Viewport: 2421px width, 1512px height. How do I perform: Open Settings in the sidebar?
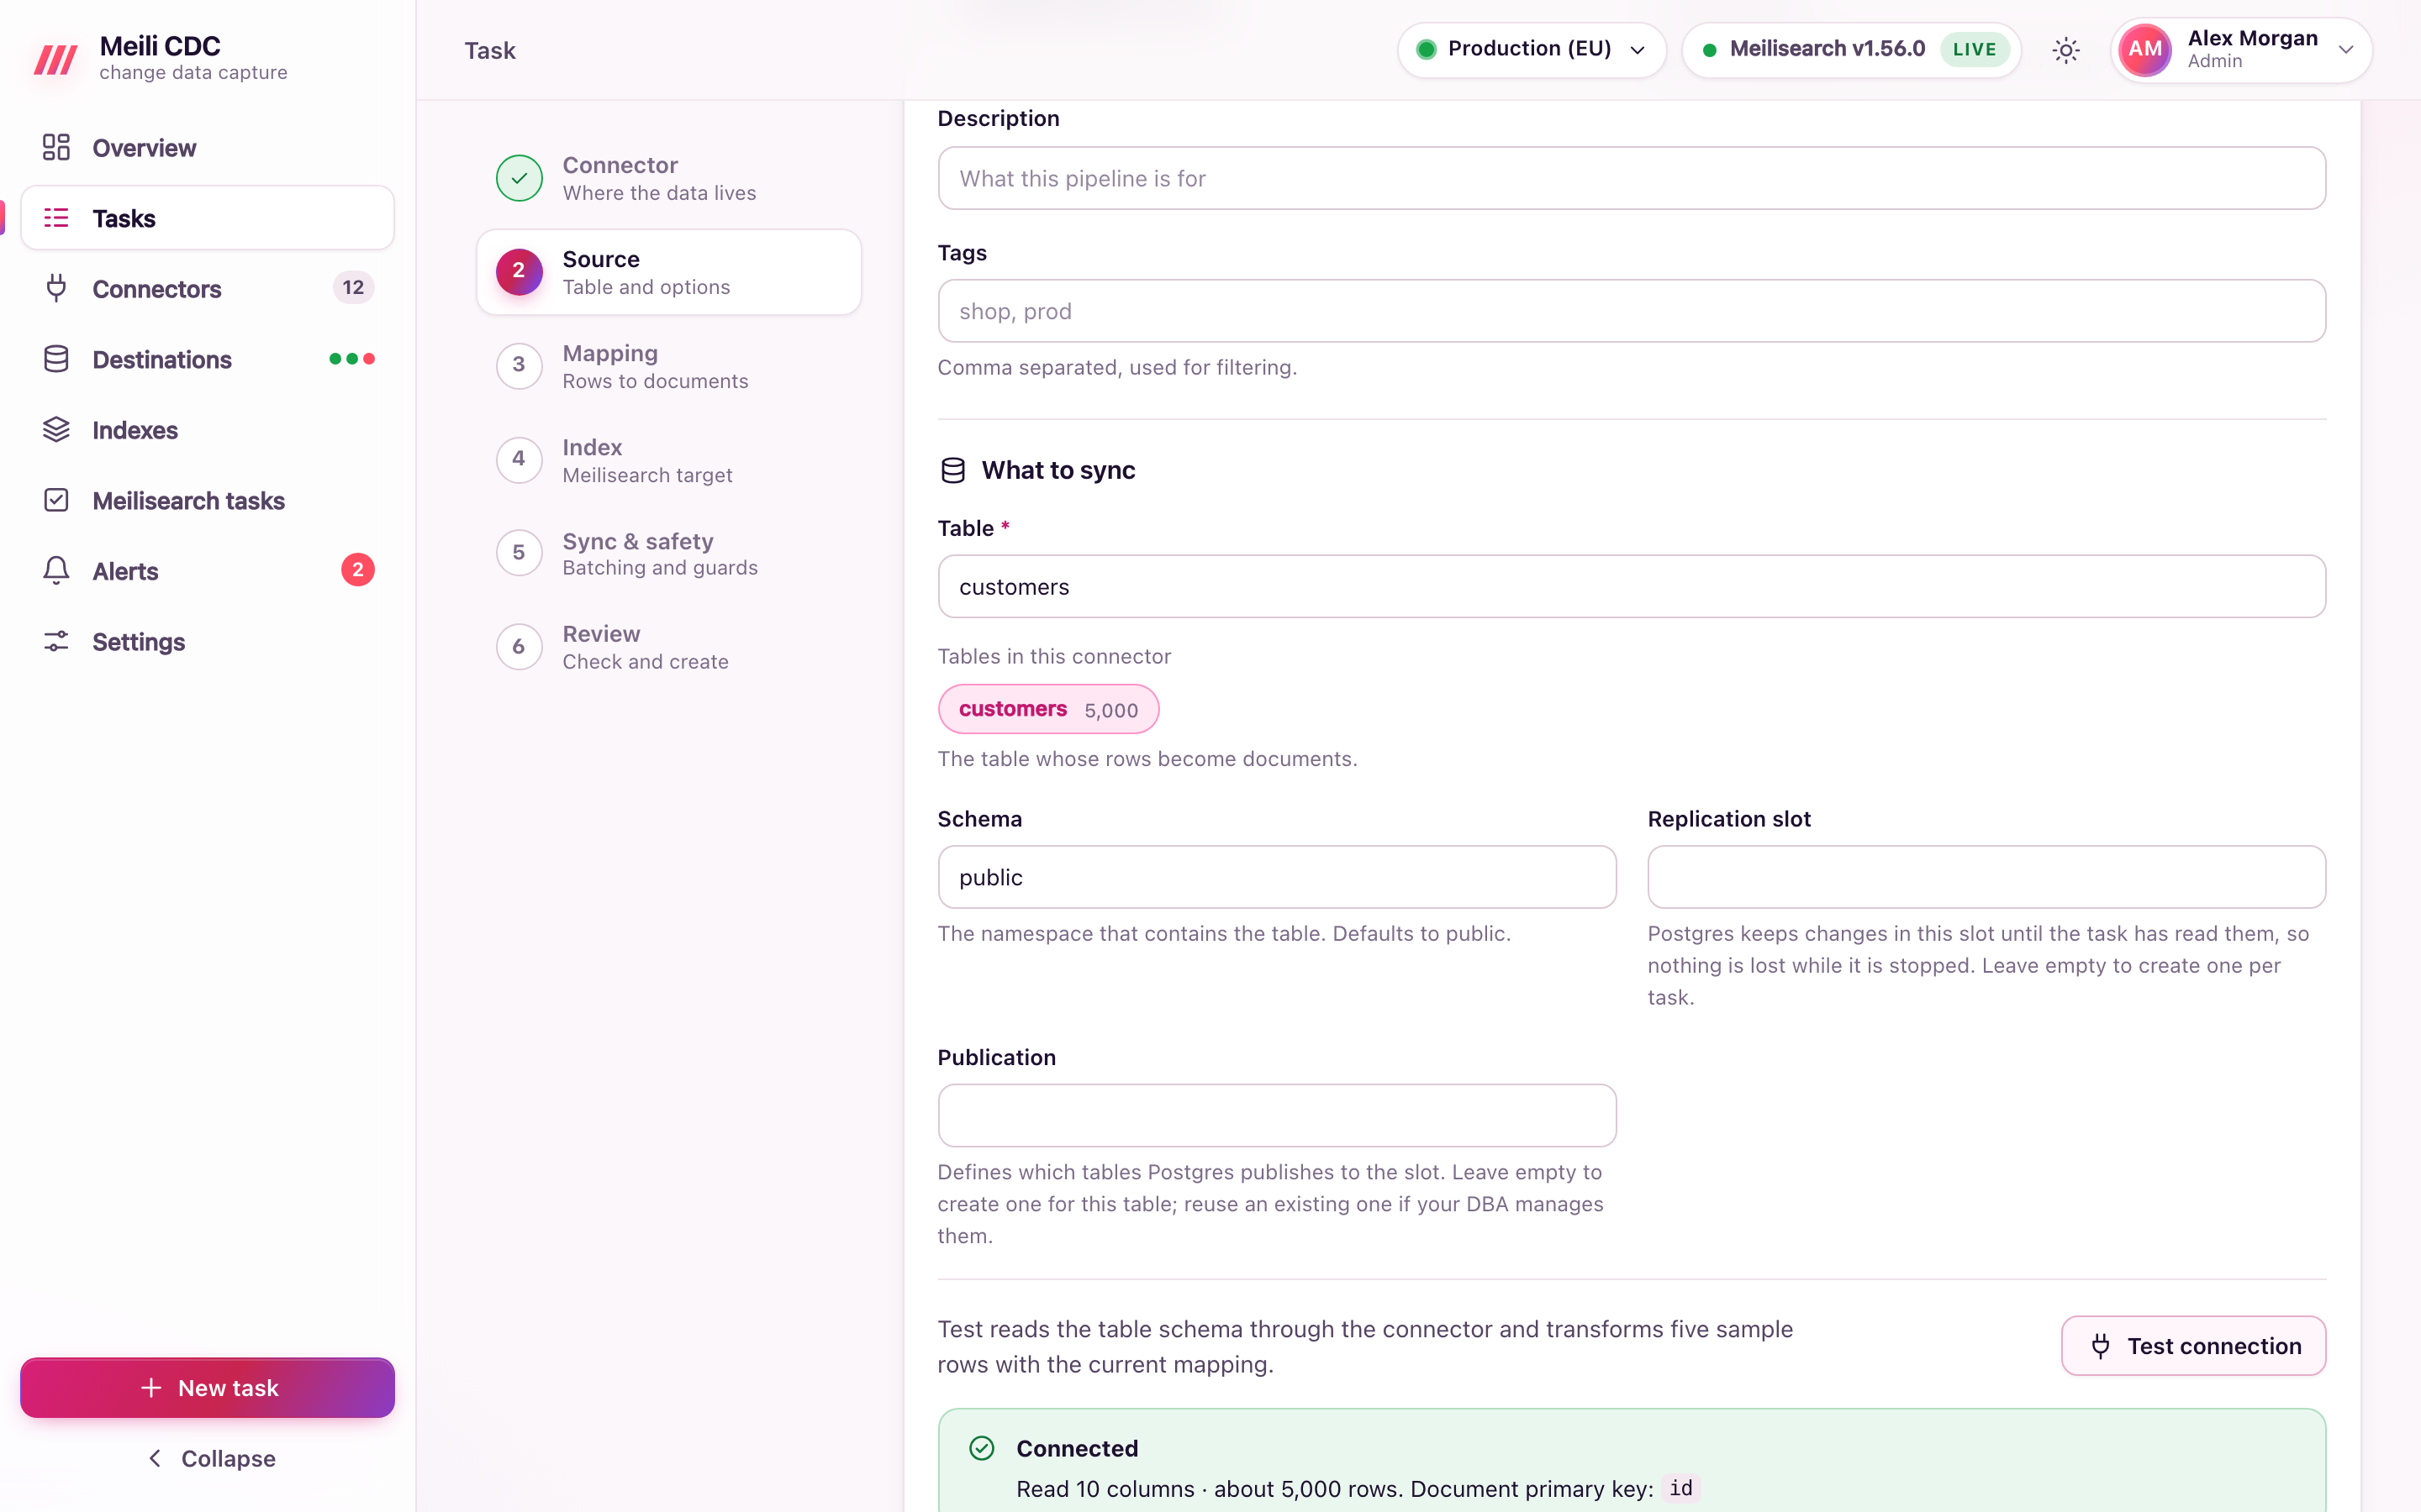tap(208, 641)
